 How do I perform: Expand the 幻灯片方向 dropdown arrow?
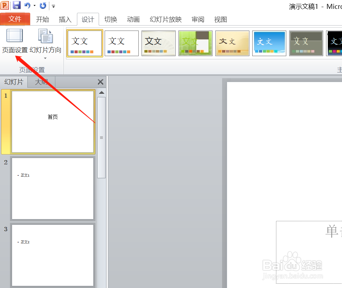45,58
